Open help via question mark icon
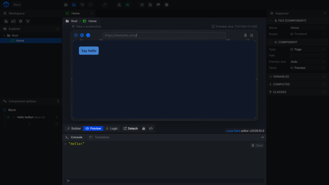Screen dimensions: 329x185 coord(167,5)
